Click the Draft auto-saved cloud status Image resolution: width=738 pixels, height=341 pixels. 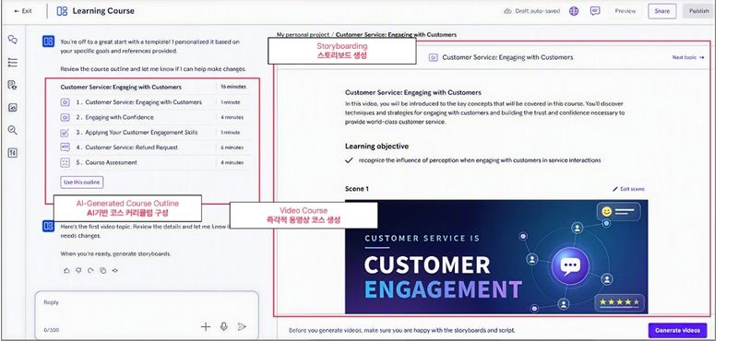[x=532, y=11]
